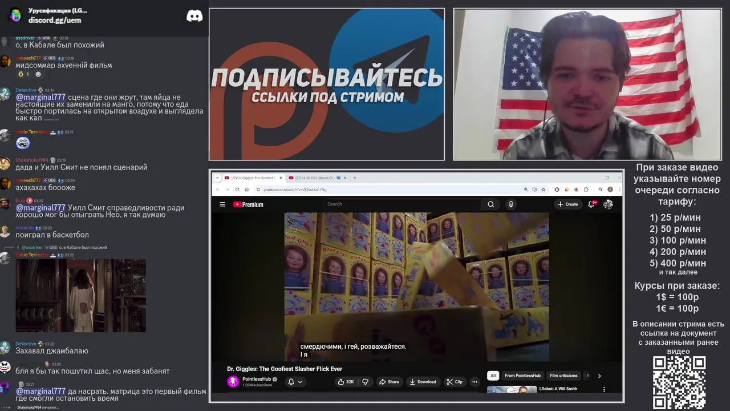Go to YouTube Premium home logo
Image resolution: width=730 pixels, height=411 pixels.
tap(248, 204)
